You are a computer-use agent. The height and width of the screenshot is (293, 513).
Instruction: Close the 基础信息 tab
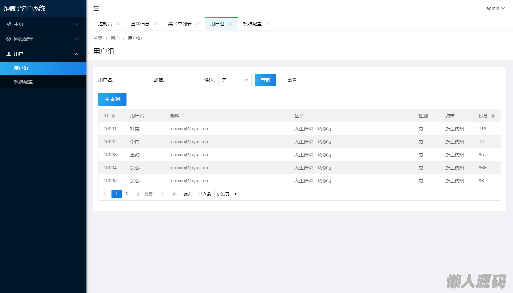pos(155,24)
